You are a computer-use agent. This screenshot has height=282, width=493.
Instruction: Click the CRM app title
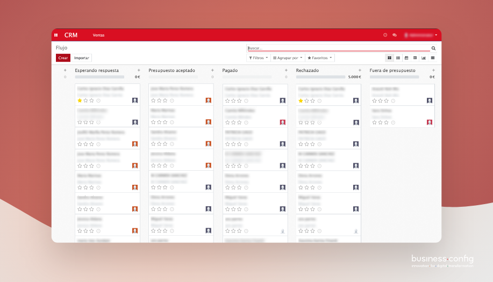71,35
